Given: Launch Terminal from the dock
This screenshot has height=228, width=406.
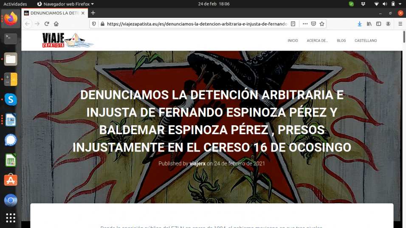Looking at the screenshot, I should (11, 39).
